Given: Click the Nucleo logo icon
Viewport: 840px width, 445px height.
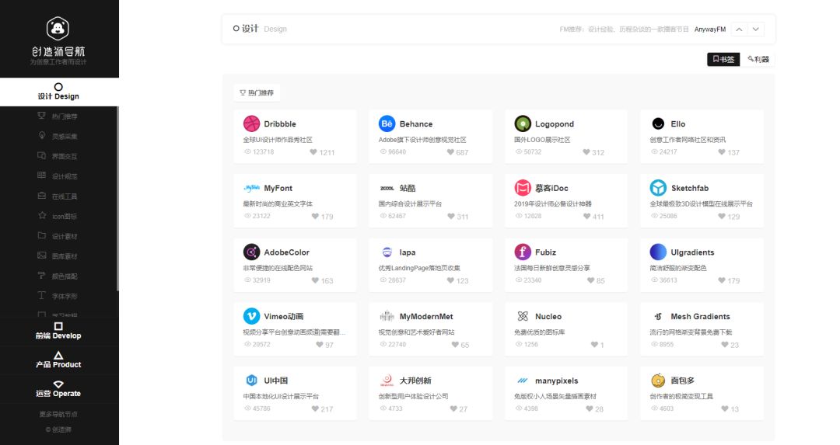Looking at the screenshot, I should [523, 316].
